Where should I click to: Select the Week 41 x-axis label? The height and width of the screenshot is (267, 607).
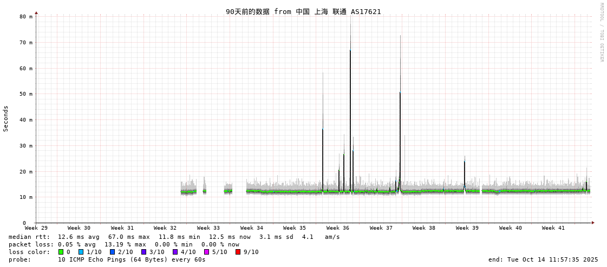(x=553, y=228)
